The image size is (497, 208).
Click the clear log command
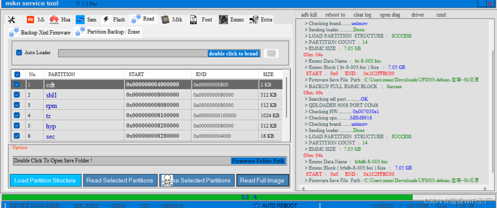tap(362, 15)
